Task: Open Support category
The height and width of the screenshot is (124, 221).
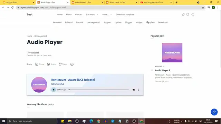Action: coord(107,22)
